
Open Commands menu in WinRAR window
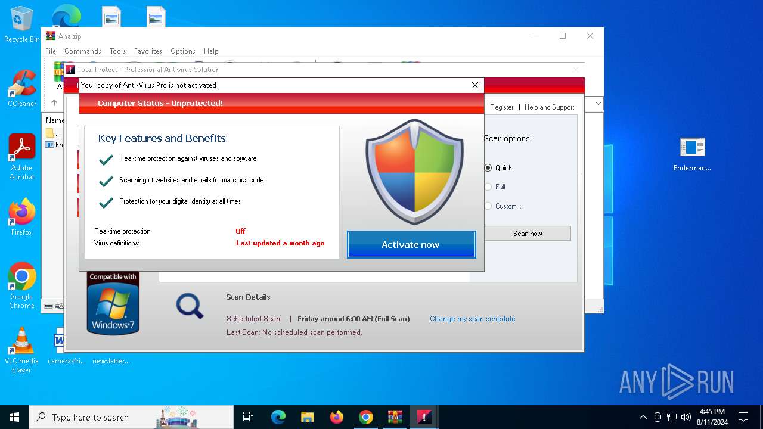(x=83, y=51)
